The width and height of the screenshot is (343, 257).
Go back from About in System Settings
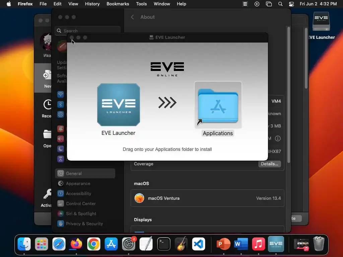click(132, 17)
